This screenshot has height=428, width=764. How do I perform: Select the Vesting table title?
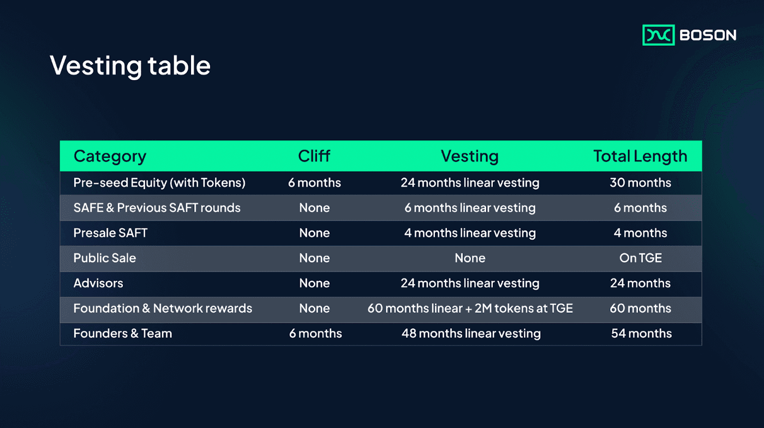tap(130, 65)
